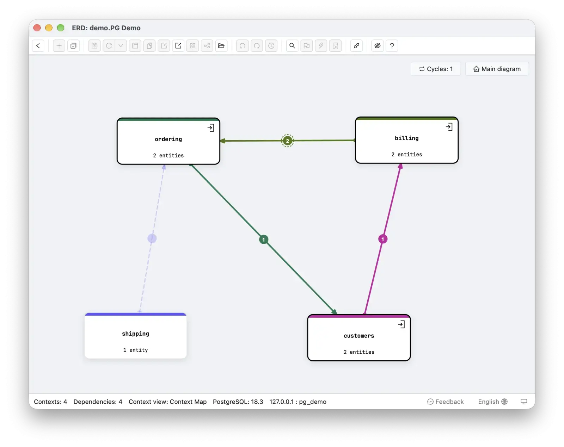Open the history clock icon
The height and width of the screenshot is (447, 564).
pos(271,46)
